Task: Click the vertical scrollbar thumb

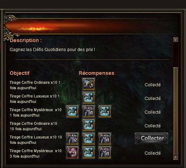Action: 176,111
